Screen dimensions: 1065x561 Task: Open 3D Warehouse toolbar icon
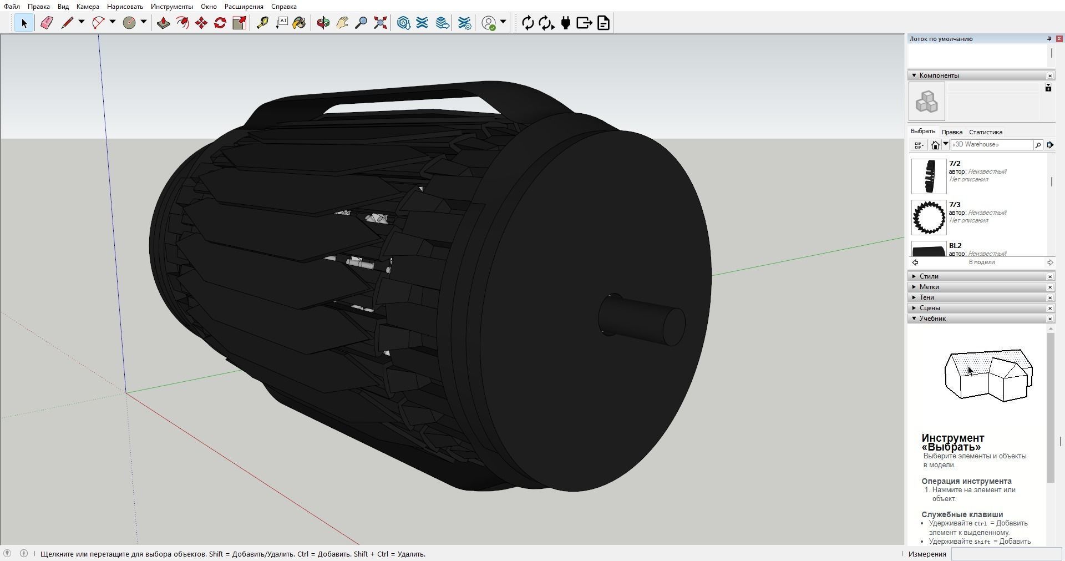404,23
